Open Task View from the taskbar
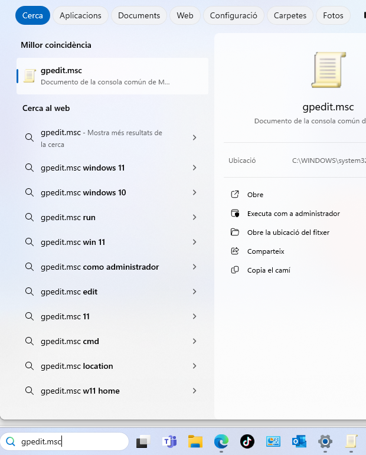 click(143, 441)
